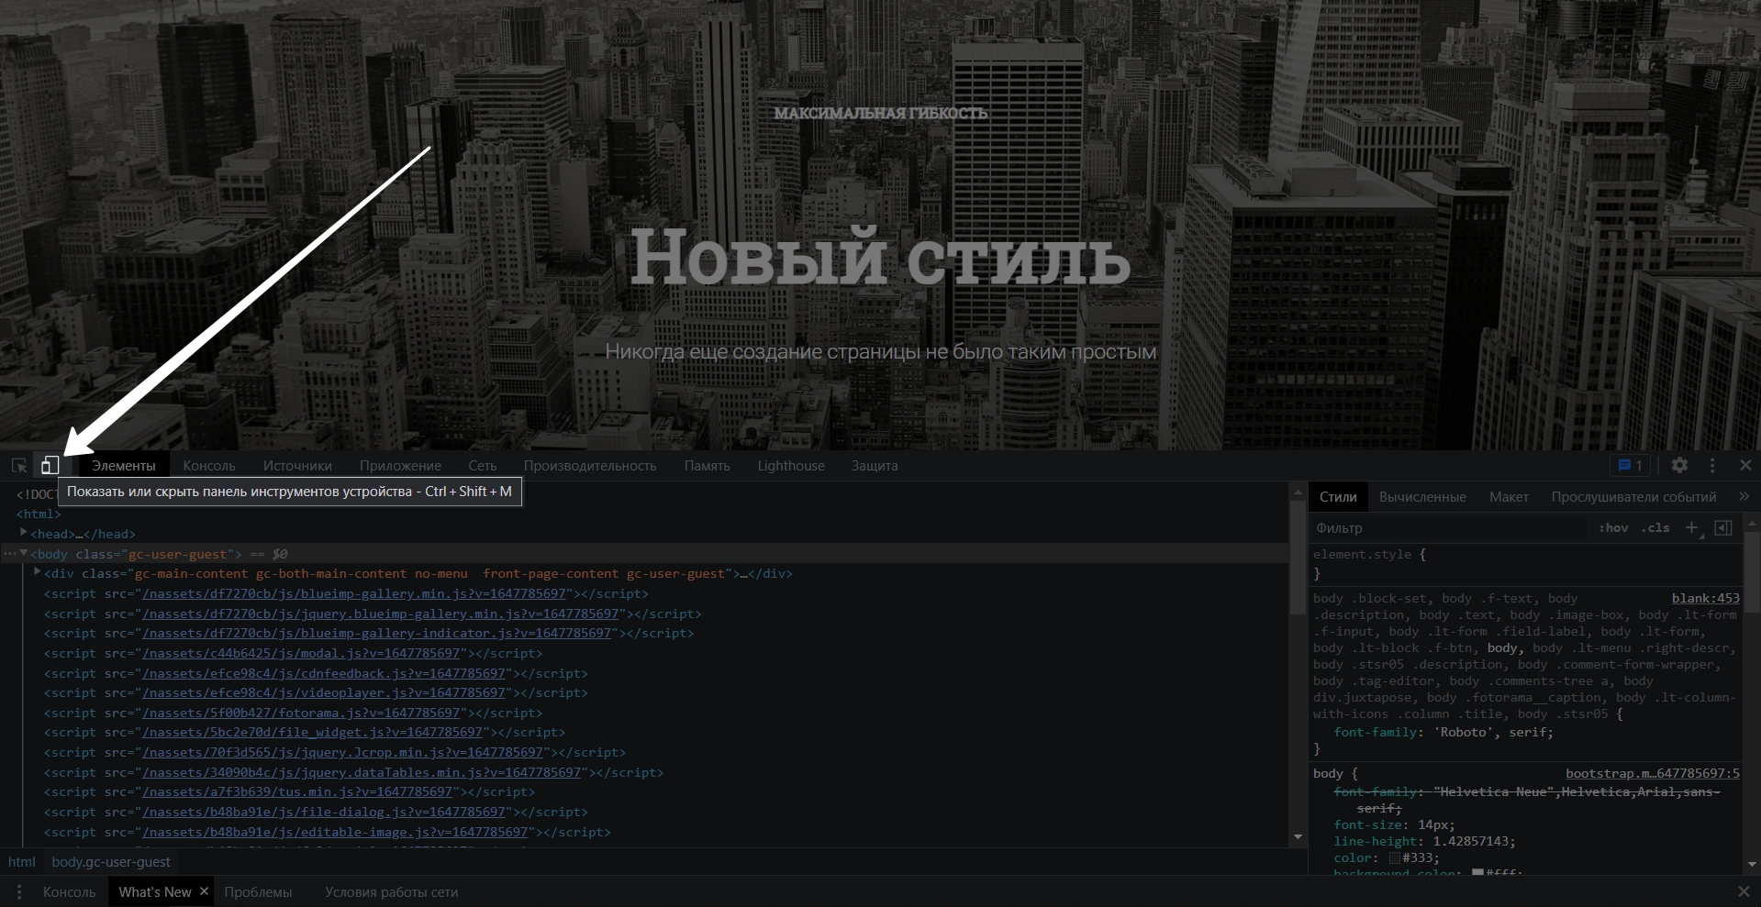Open the DevTools three-dot menu
The height and width of the screenshot is (907, 1761).
(1711, 465)
